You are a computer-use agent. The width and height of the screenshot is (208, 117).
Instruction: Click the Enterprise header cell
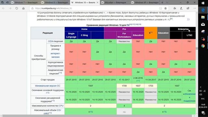tap(183, 29)
